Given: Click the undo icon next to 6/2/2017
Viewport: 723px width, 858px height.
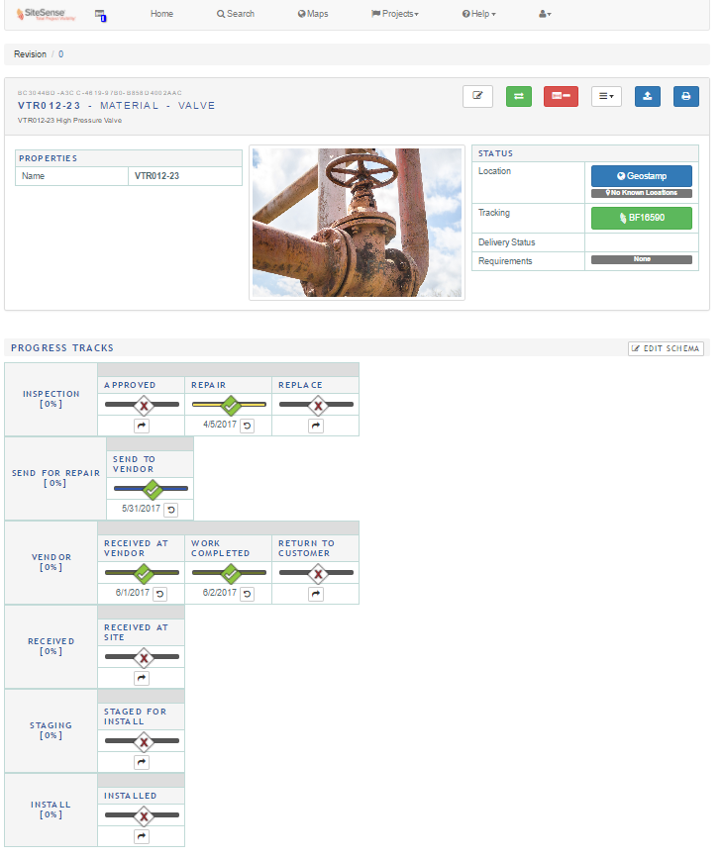Looking at the screenshot, I should click(x=247, y=594).
